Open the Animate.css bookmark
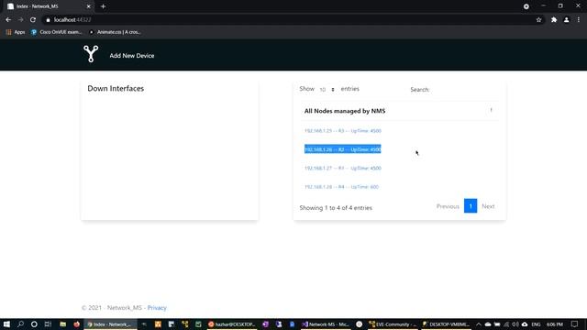587x330 pixels. coord(115,32)
